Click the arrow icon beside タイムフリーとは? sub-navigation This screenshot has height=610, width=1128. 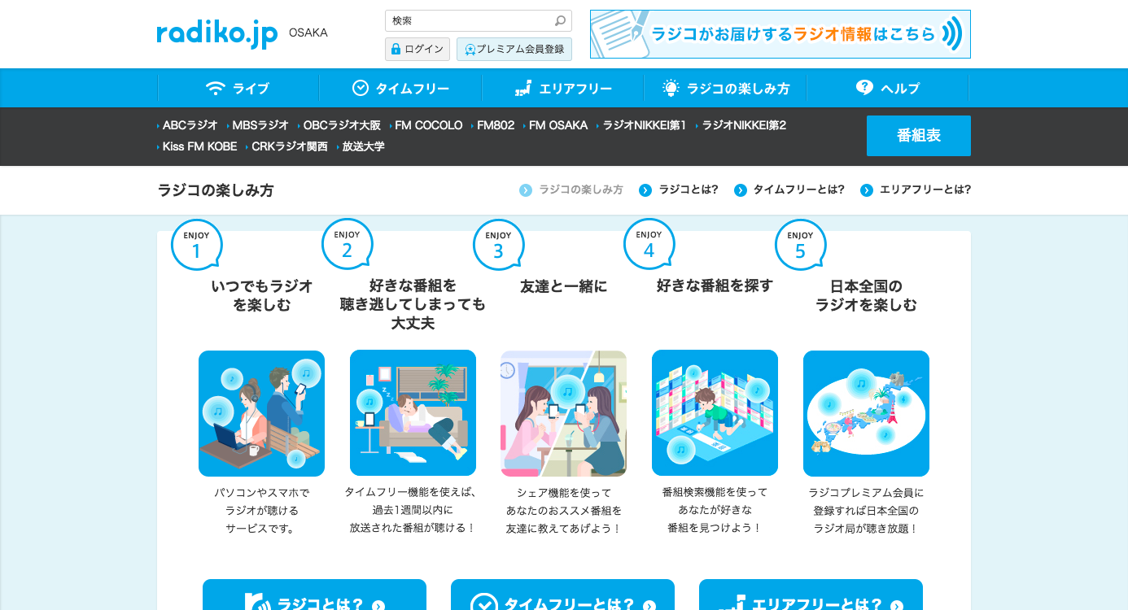pyautogui.click(x=741, y=190)
